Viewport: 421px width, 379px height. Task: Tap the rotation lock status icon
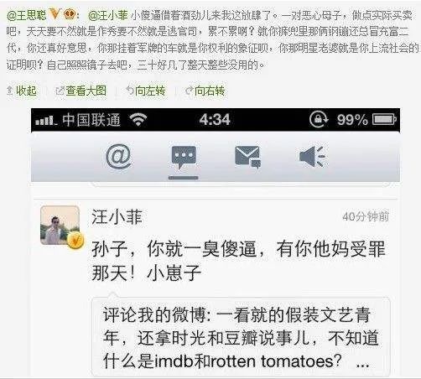319,119
